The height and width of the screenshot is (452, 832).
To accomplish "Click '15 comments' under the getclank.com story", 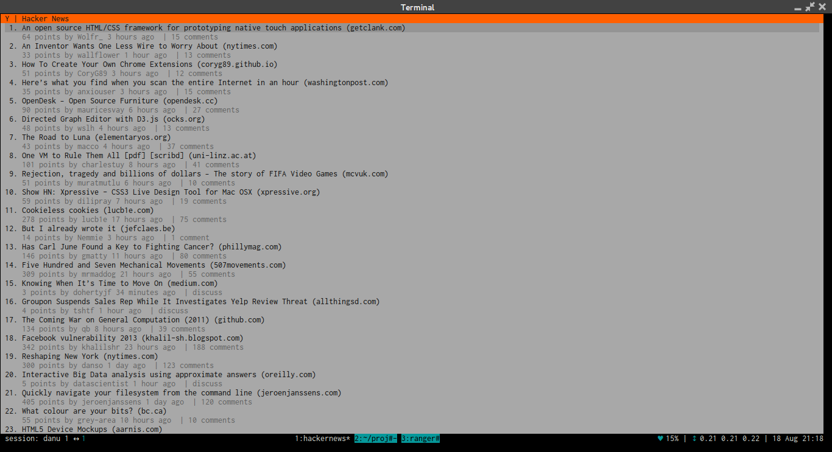I will tap(194, 37).
